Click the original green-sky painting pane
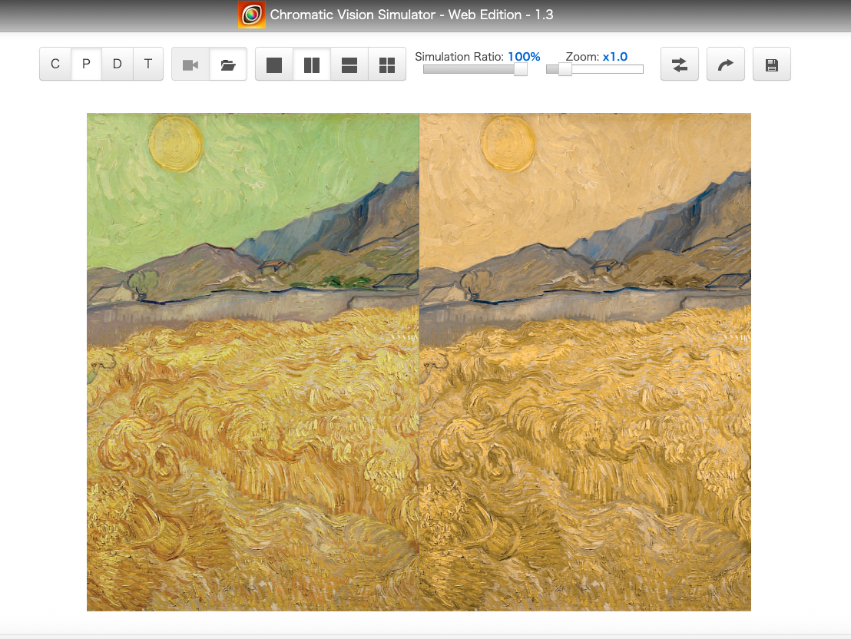 click(x=253, y=362)
